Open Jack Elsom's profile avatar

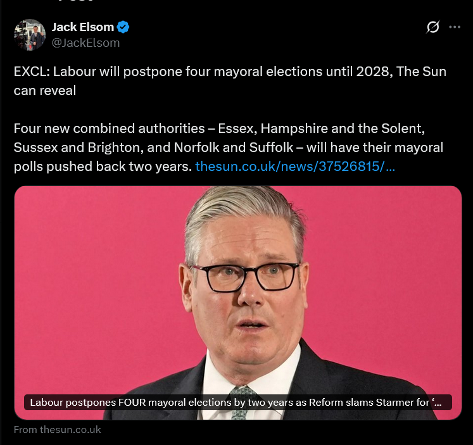[30, 35]
